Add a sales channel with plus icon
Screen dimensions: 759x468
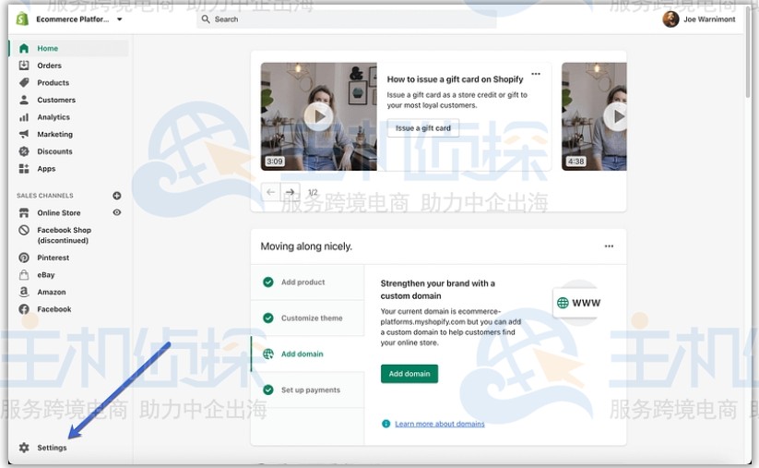(x=116, y=196)
